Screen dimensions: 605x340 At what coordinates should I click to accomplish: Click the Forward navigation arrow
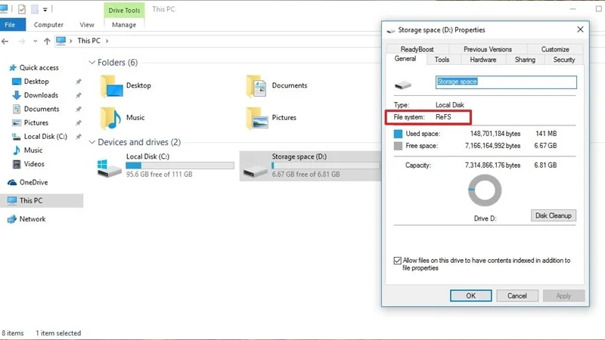coord(22,41)
